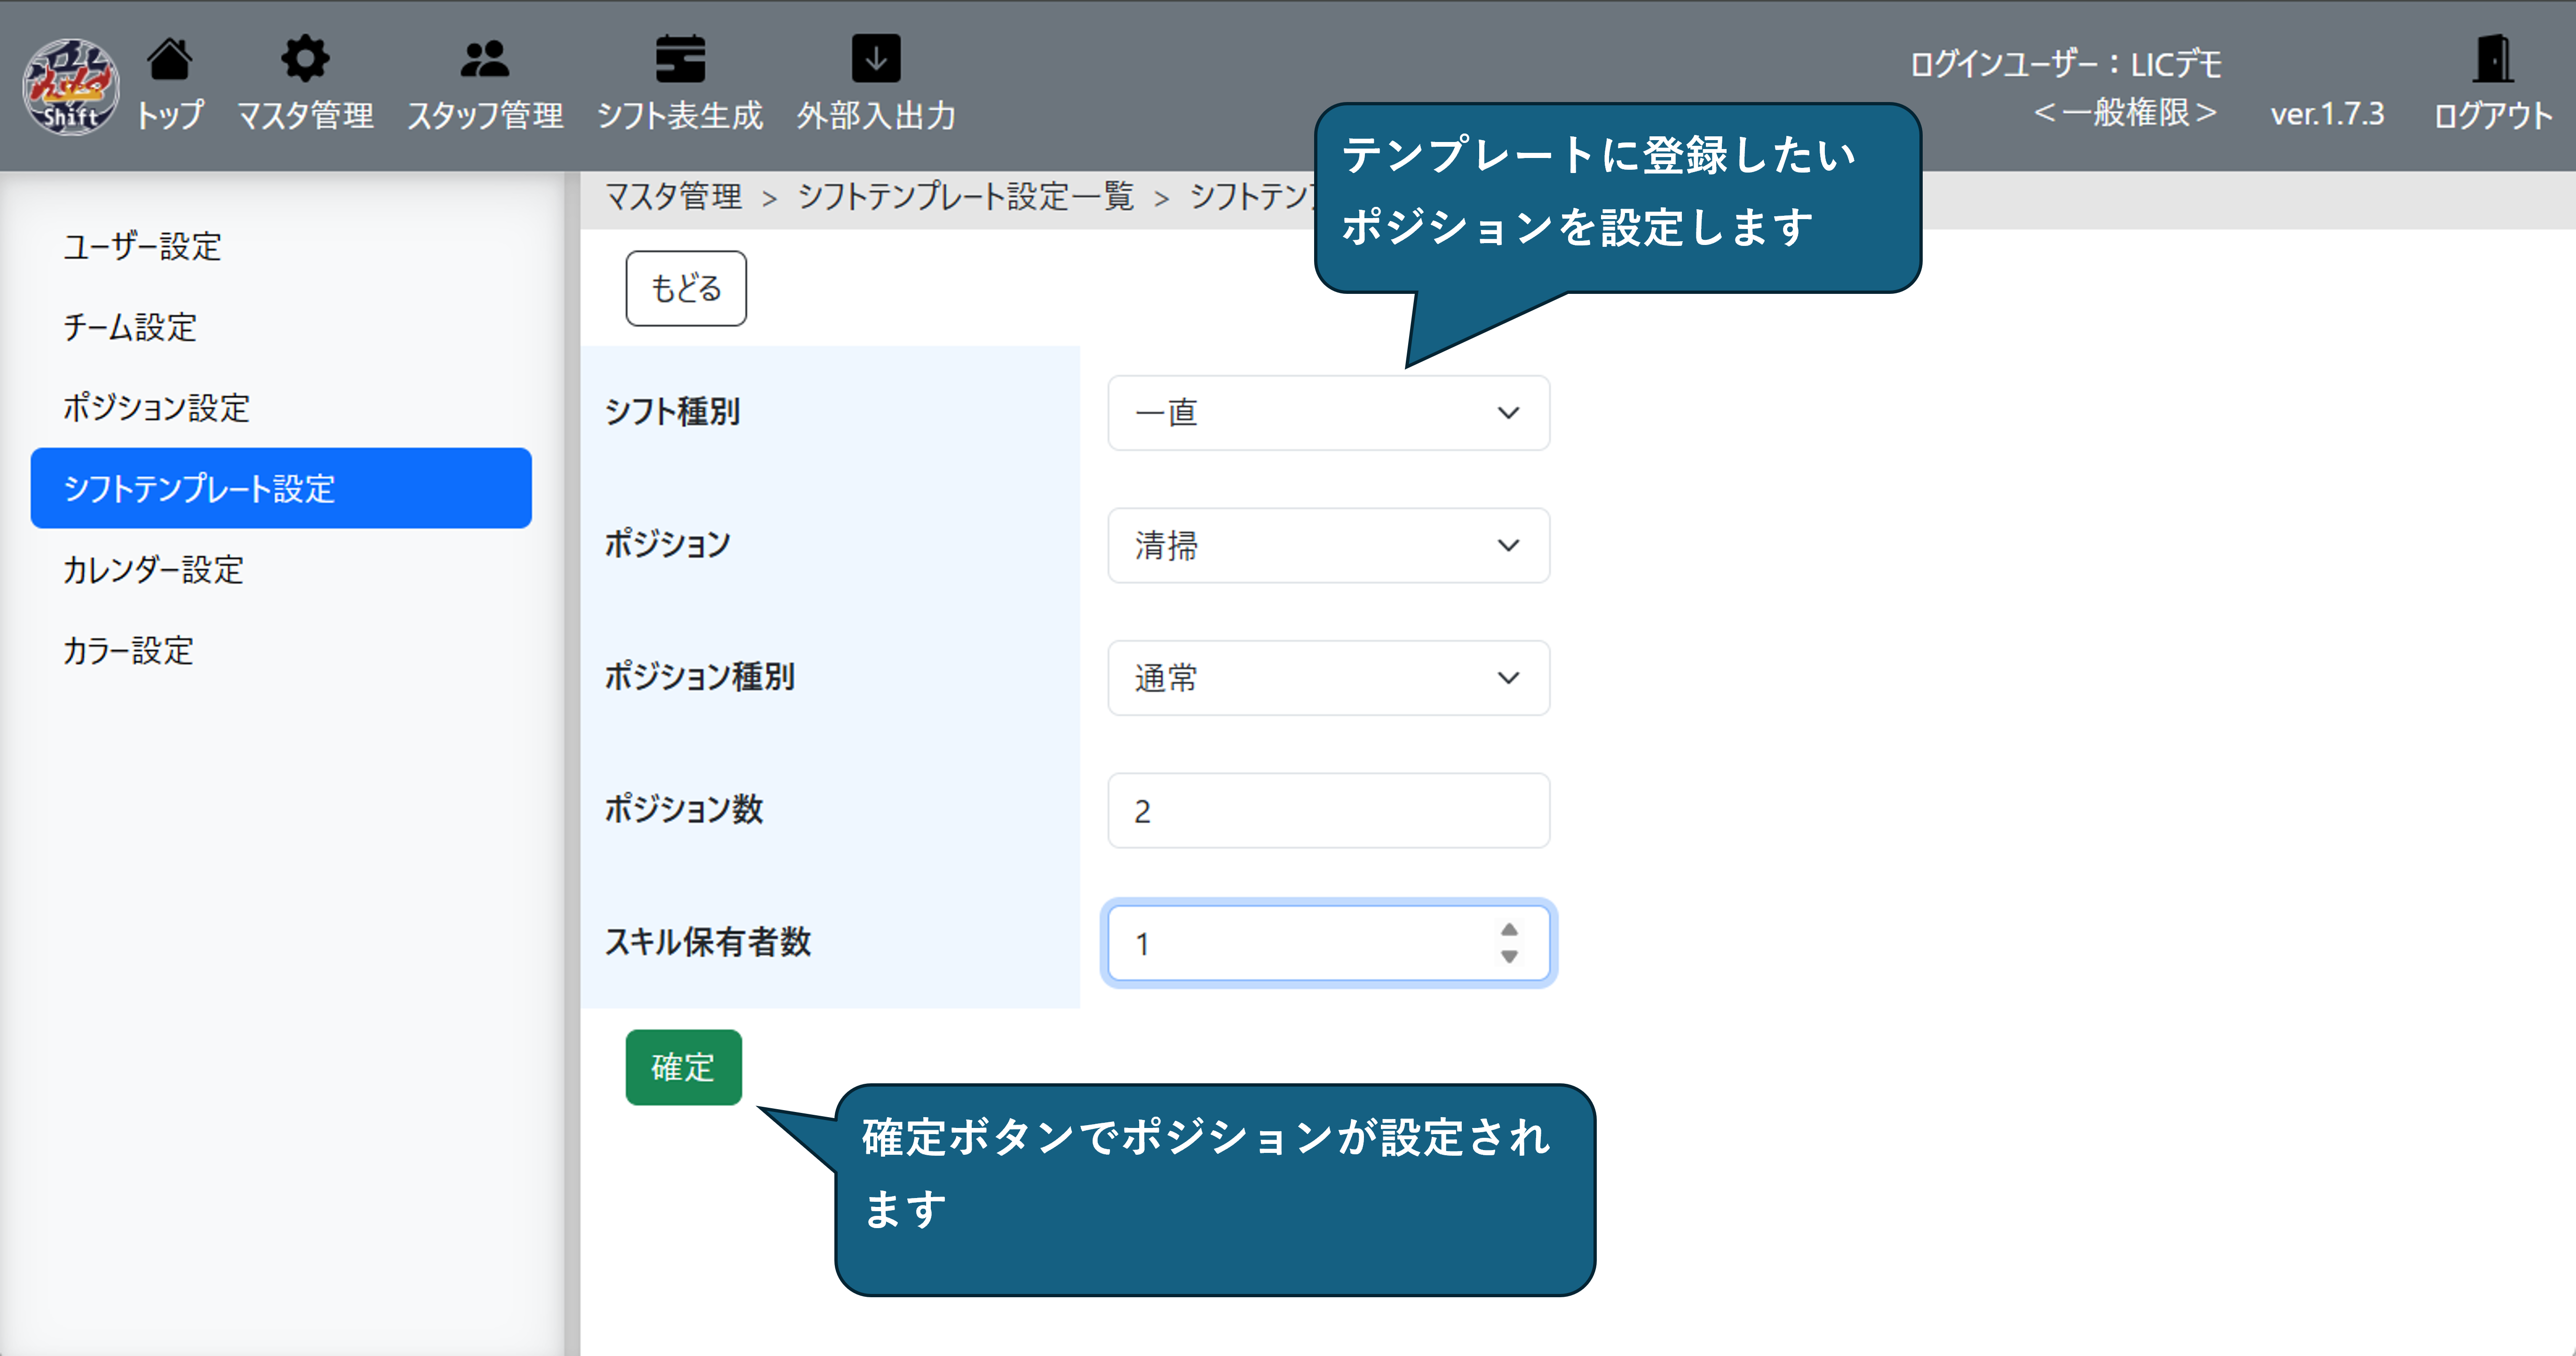Increase スキル保有者数 with up arrow
The width and height of the screenshot is (2576, 1356).
pos(1509,930)
